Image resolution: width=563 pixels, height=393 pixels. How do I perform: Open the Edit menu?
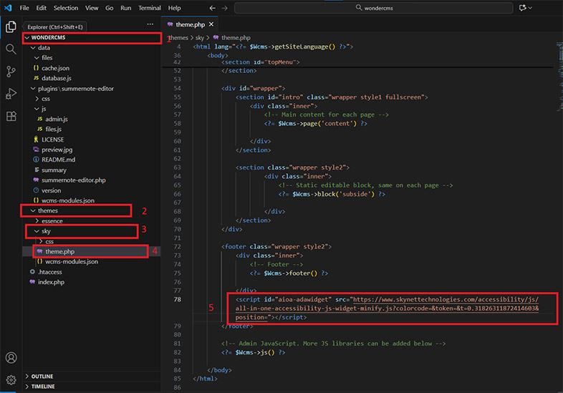42,8
